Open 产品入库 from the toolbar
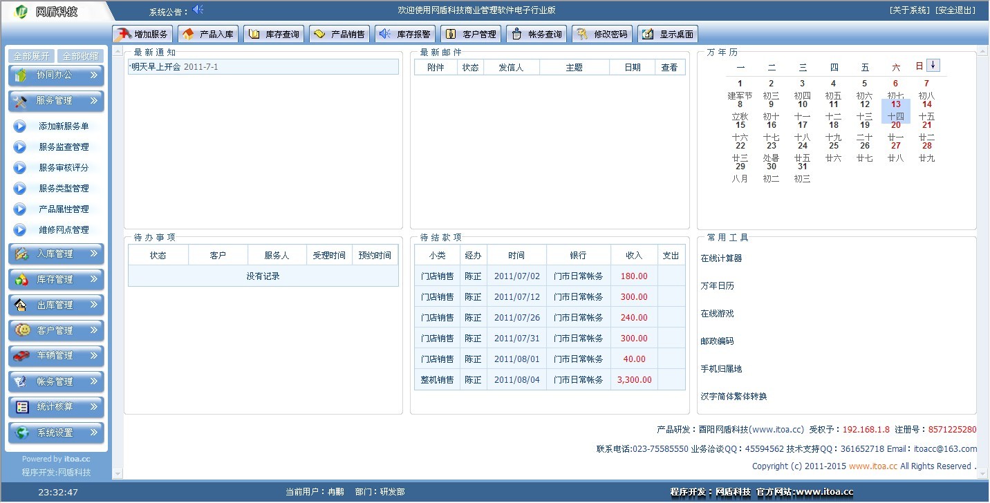This screenshot has width=990, height=503. 208,34
